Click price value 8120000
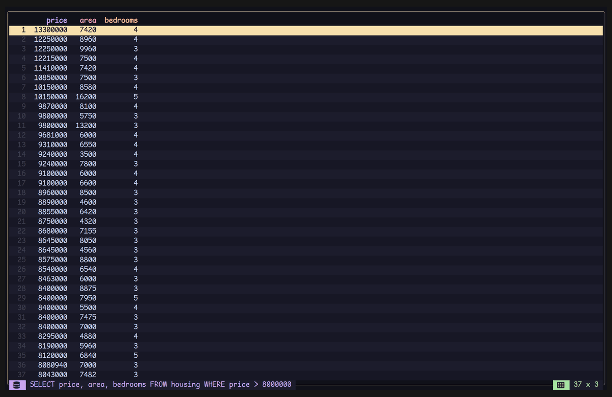612x397 pixels. click(53, 356)
